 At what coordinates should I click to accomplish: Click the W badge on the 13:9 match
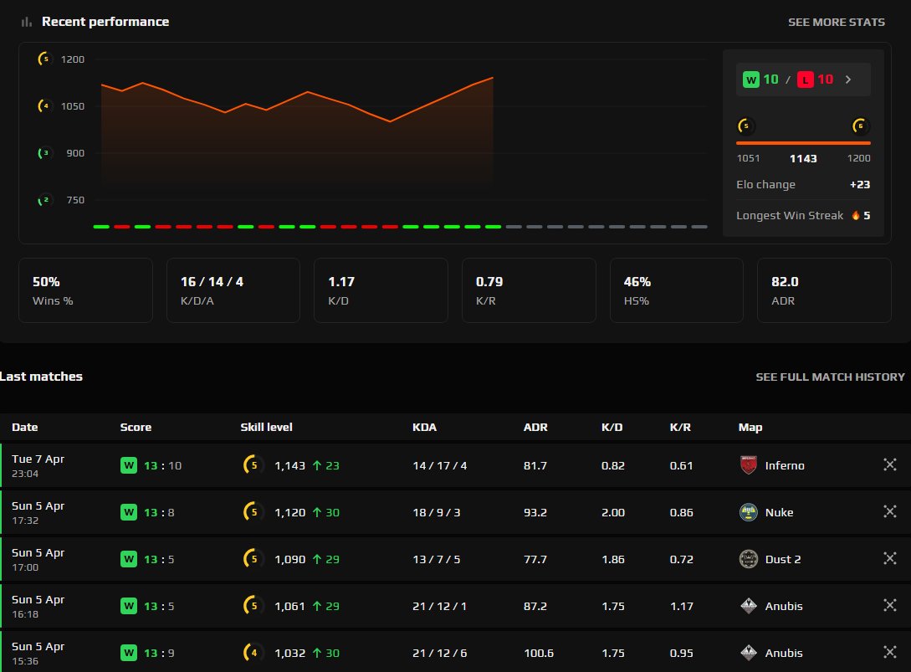tap(128, 653)
